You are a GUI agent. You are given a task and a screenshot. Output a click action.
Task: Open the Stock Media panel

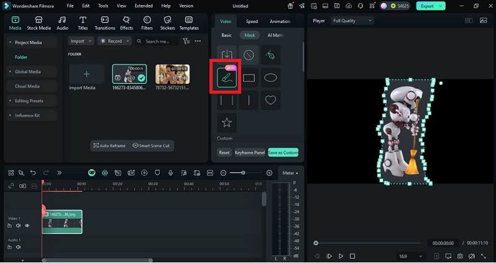[39, 24]
